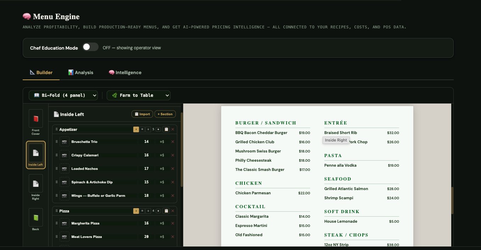Go to the Intelligence tab
The image size is (481, 250).
tap(125, 72)
